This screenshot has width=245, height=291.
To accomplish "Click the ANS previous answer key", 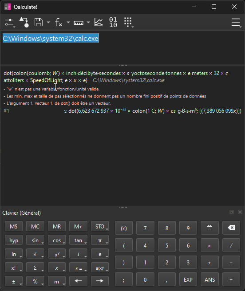I will 209,279.
